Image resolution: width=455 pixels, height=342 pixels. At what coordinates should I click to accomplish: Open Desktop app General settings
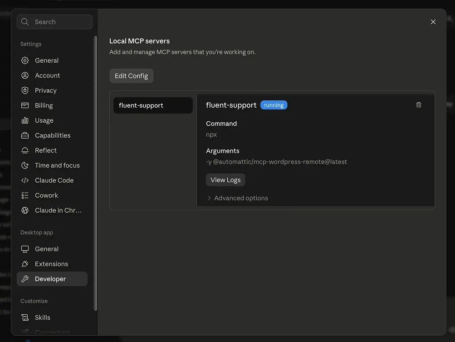(52, 249)
